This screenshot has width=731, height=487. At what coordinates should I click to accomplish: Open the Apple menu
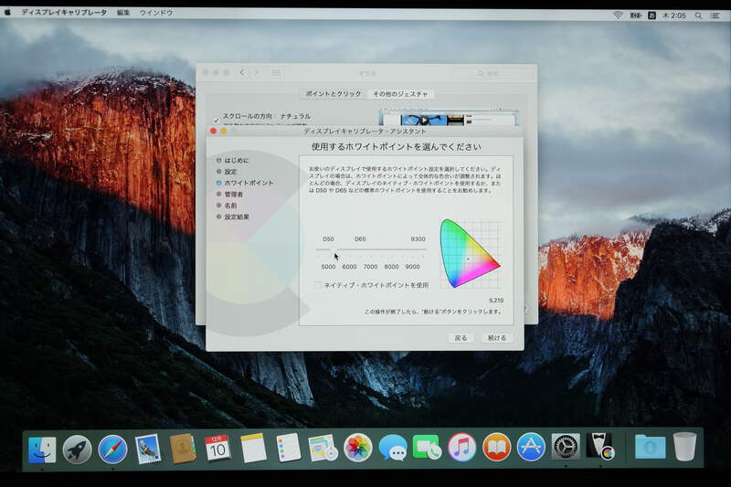8,13
